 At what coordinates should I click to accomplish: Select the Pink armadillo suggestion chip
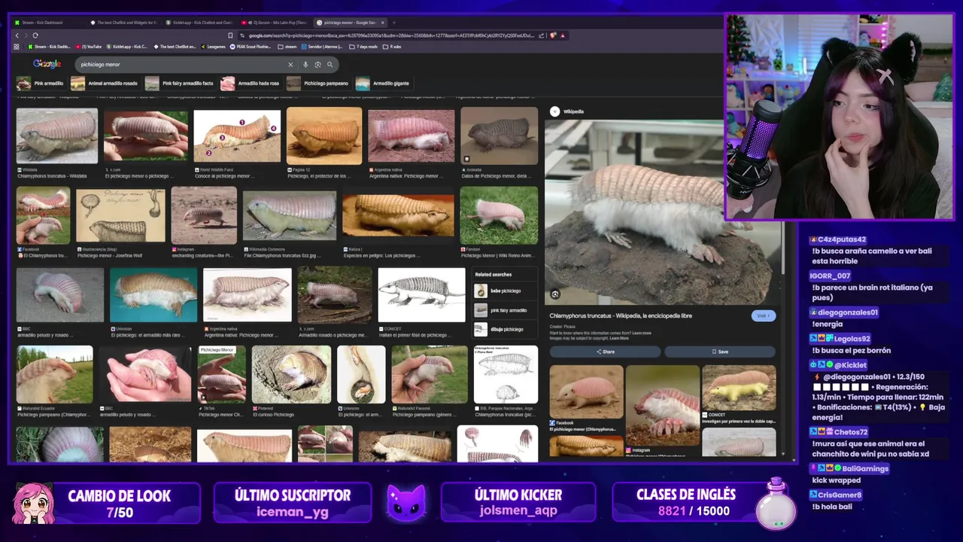[41, 84]
